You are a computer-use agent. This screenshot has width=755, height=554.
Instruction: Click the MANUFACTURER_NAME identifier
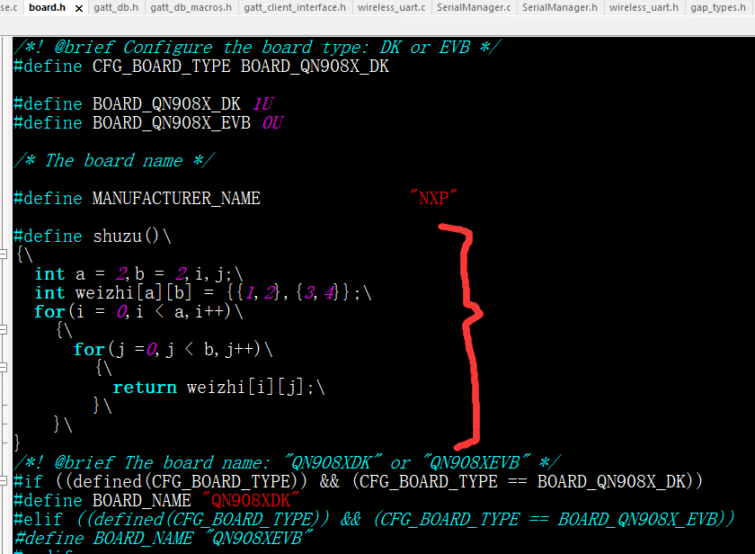pyautogui.click(x=176, y=198)
